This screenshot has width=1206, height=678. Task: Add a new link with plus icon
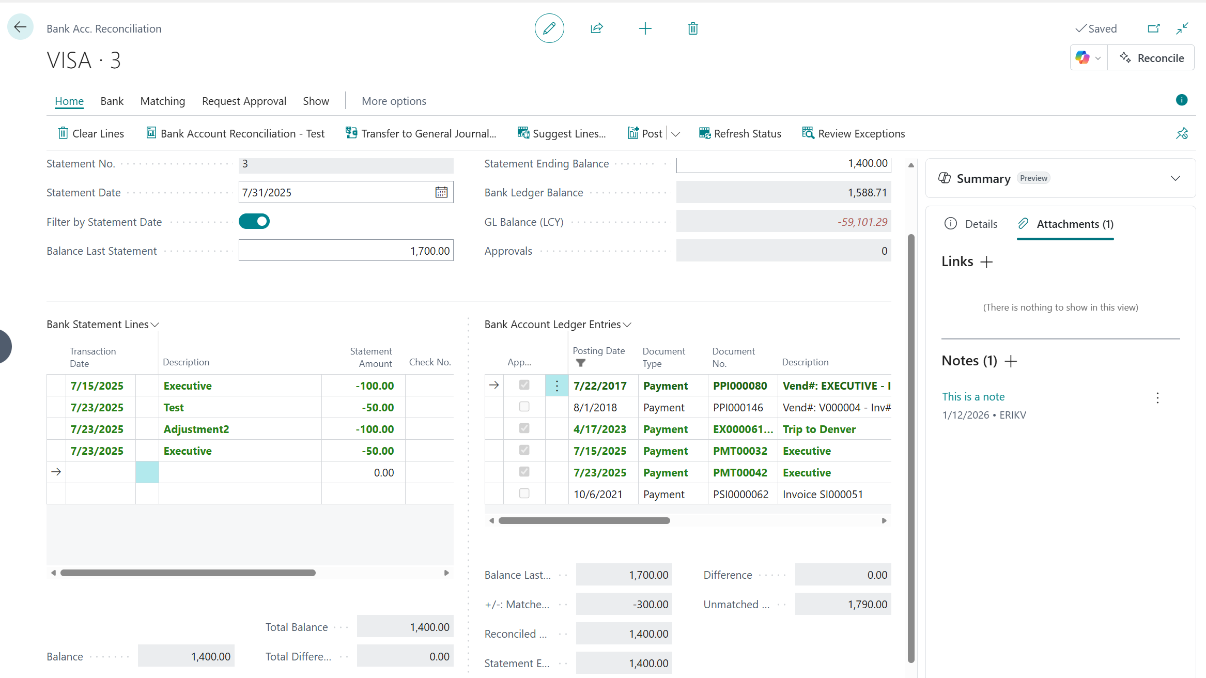pos(986,262)
